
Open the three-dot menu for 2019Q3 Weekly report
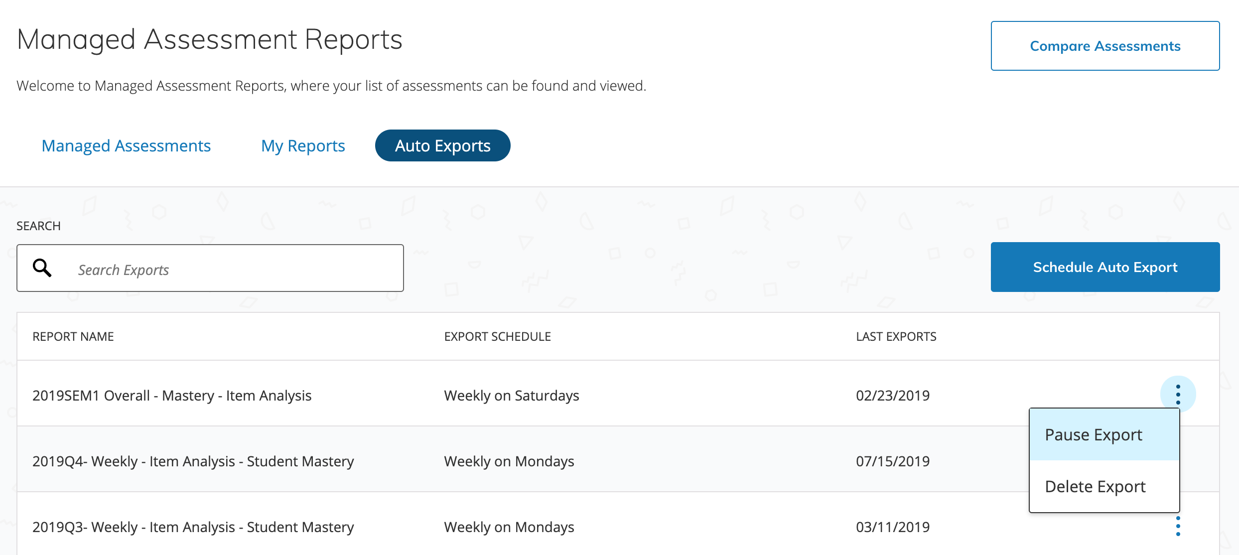pos(1177,527)
